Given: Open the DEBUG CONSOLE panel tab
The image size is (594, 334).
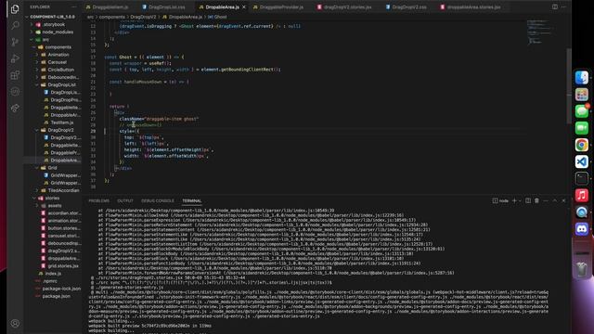Looking at the screenshot, I should pyautogui.click(x=158, y=200).
